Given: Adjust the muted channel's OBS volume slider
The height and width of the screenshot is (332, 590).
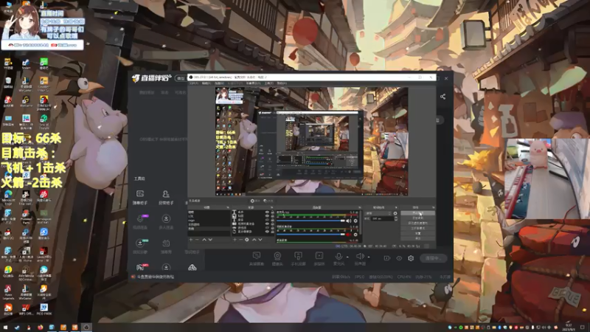Looking at the screenshot, I should 310,235.
